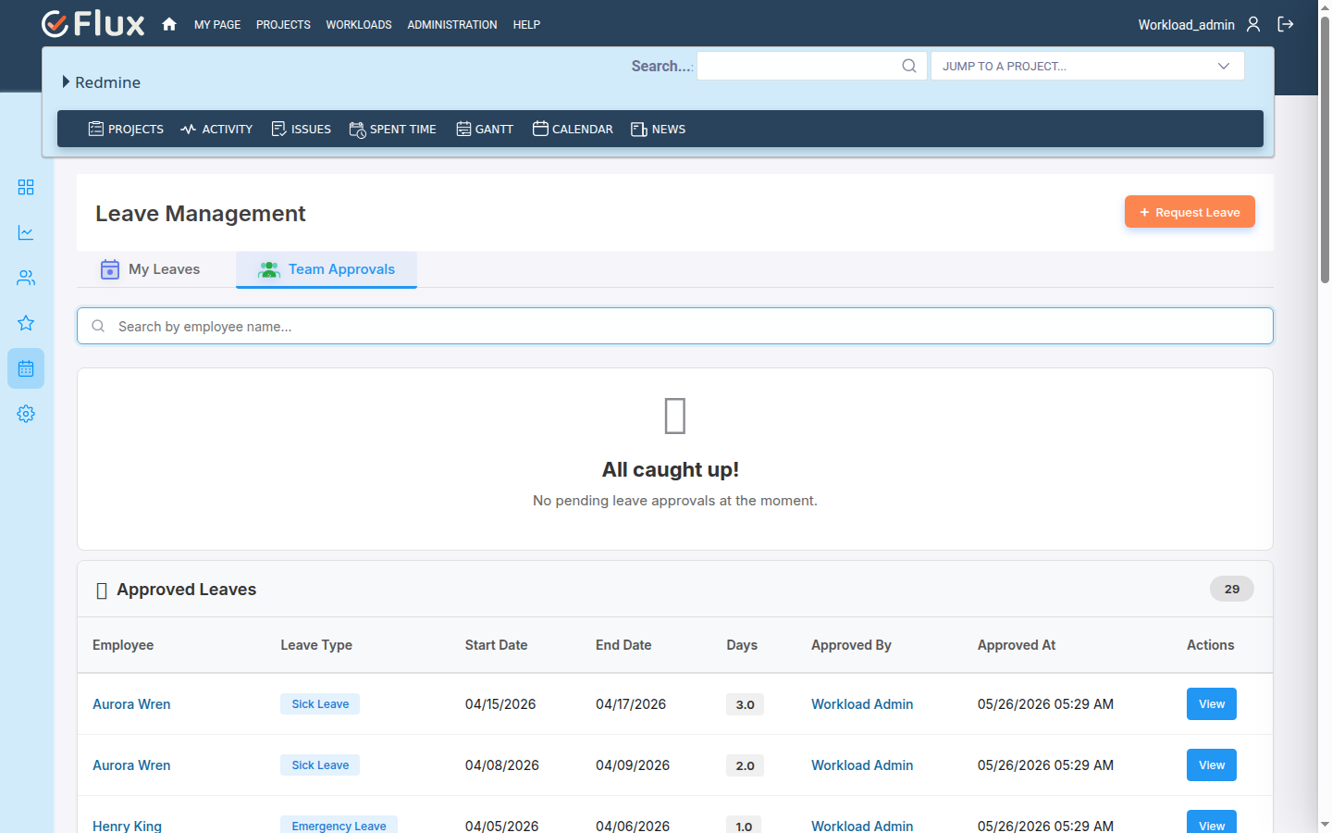1332x833 pixels.
Task: Open Aurora Wren link in 04/15/2026 row
Action: pyautogui.click(x=131, y=704)
